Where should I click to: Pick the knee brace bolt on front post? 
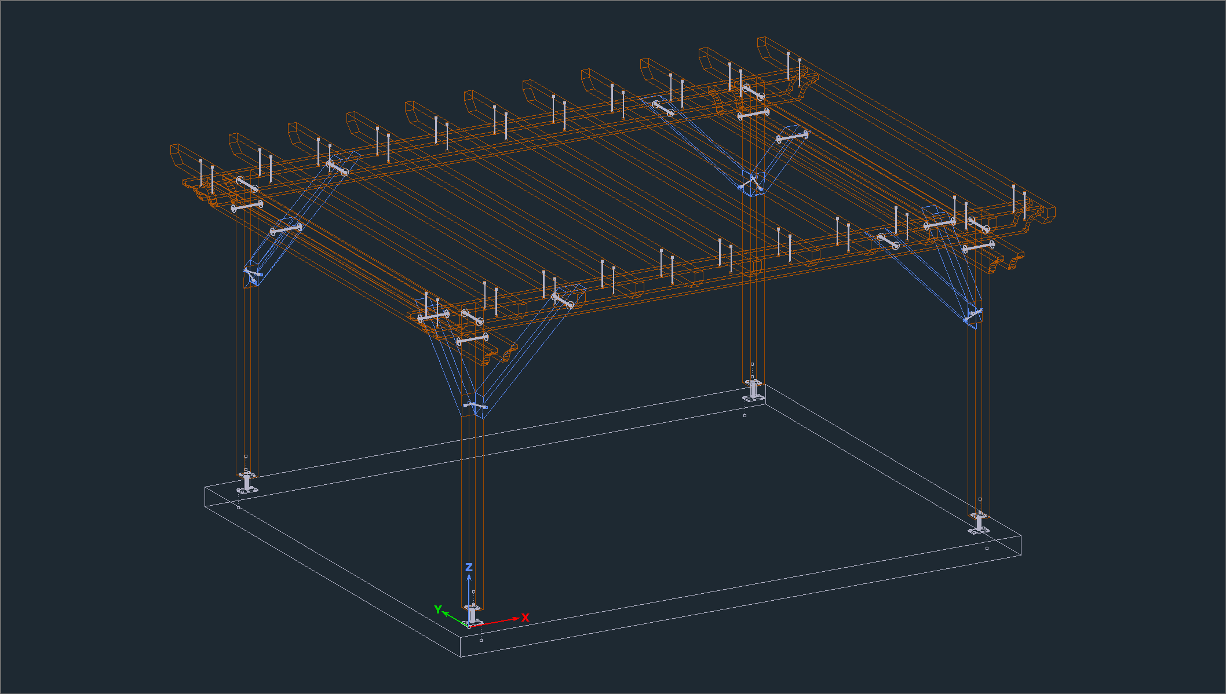tap(476, 406)
